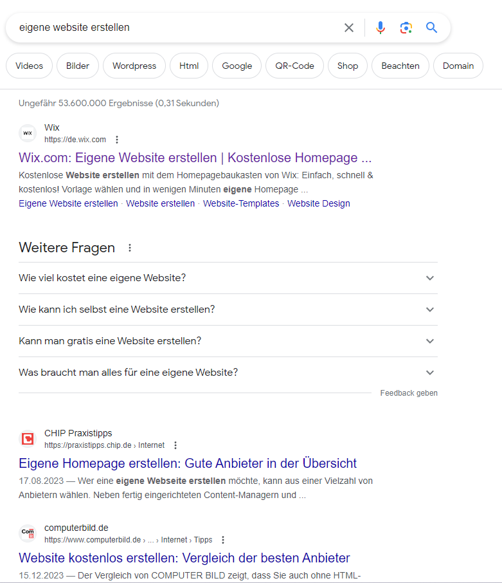Image resolution: width=502 pixels, height=583 pixels.
Task: Clear the search query with the X icon
Action: pyautogui.click(x=348, y=28)
